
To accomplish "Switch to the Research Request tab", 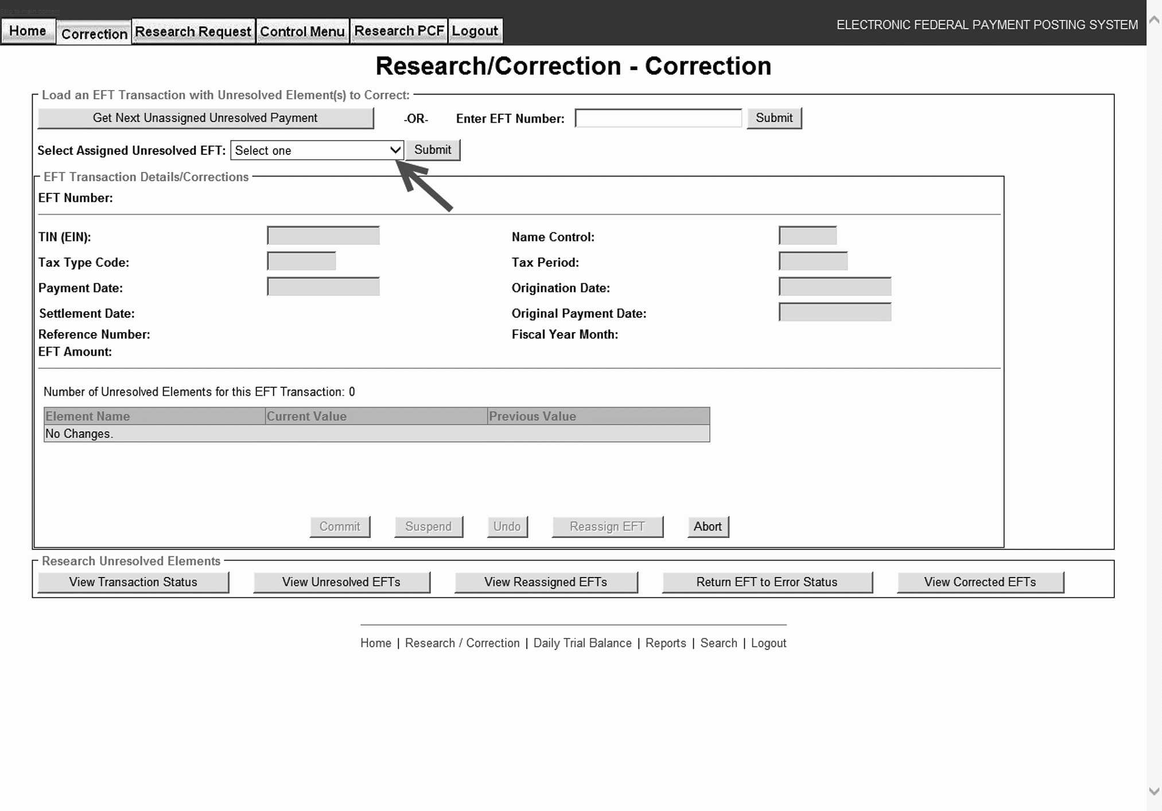I will [x=193, y=32].
